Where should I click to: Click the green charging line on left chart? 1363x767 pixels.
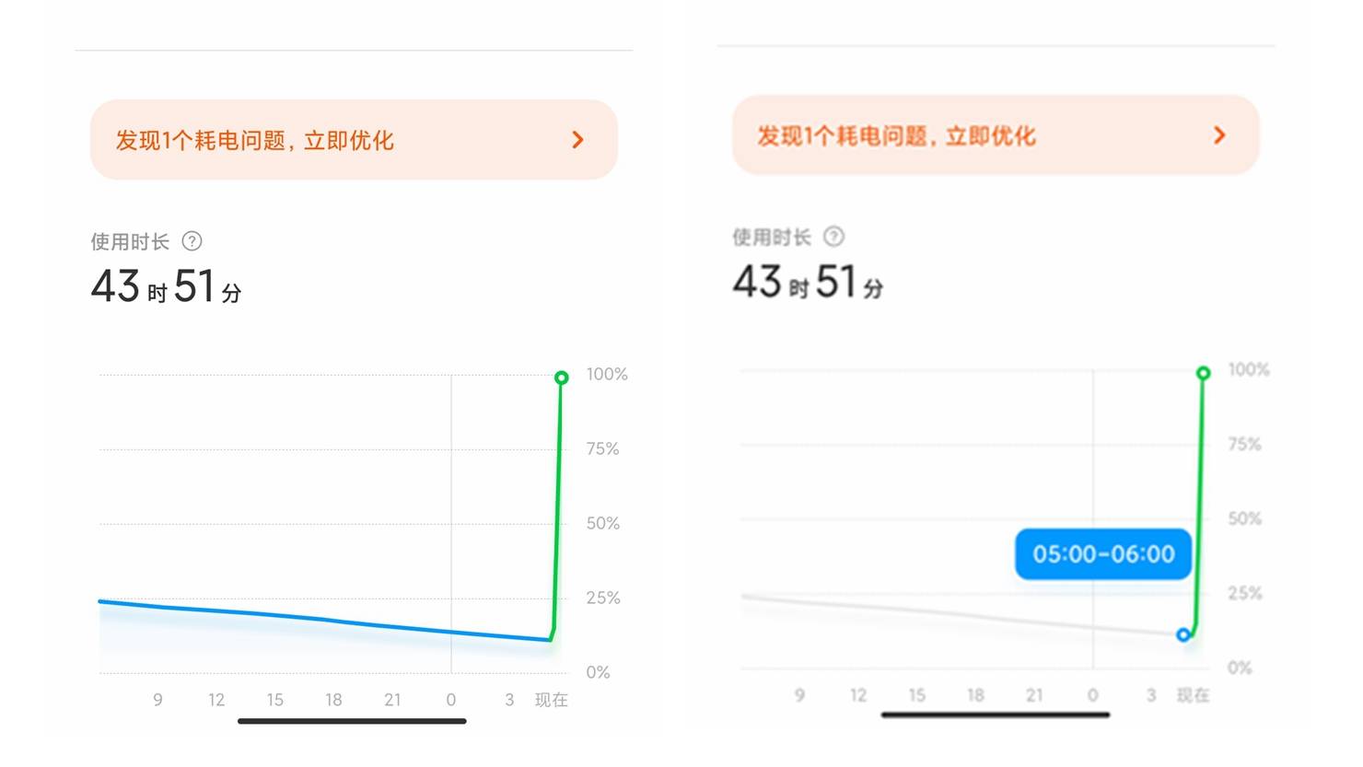pos(557,506)
